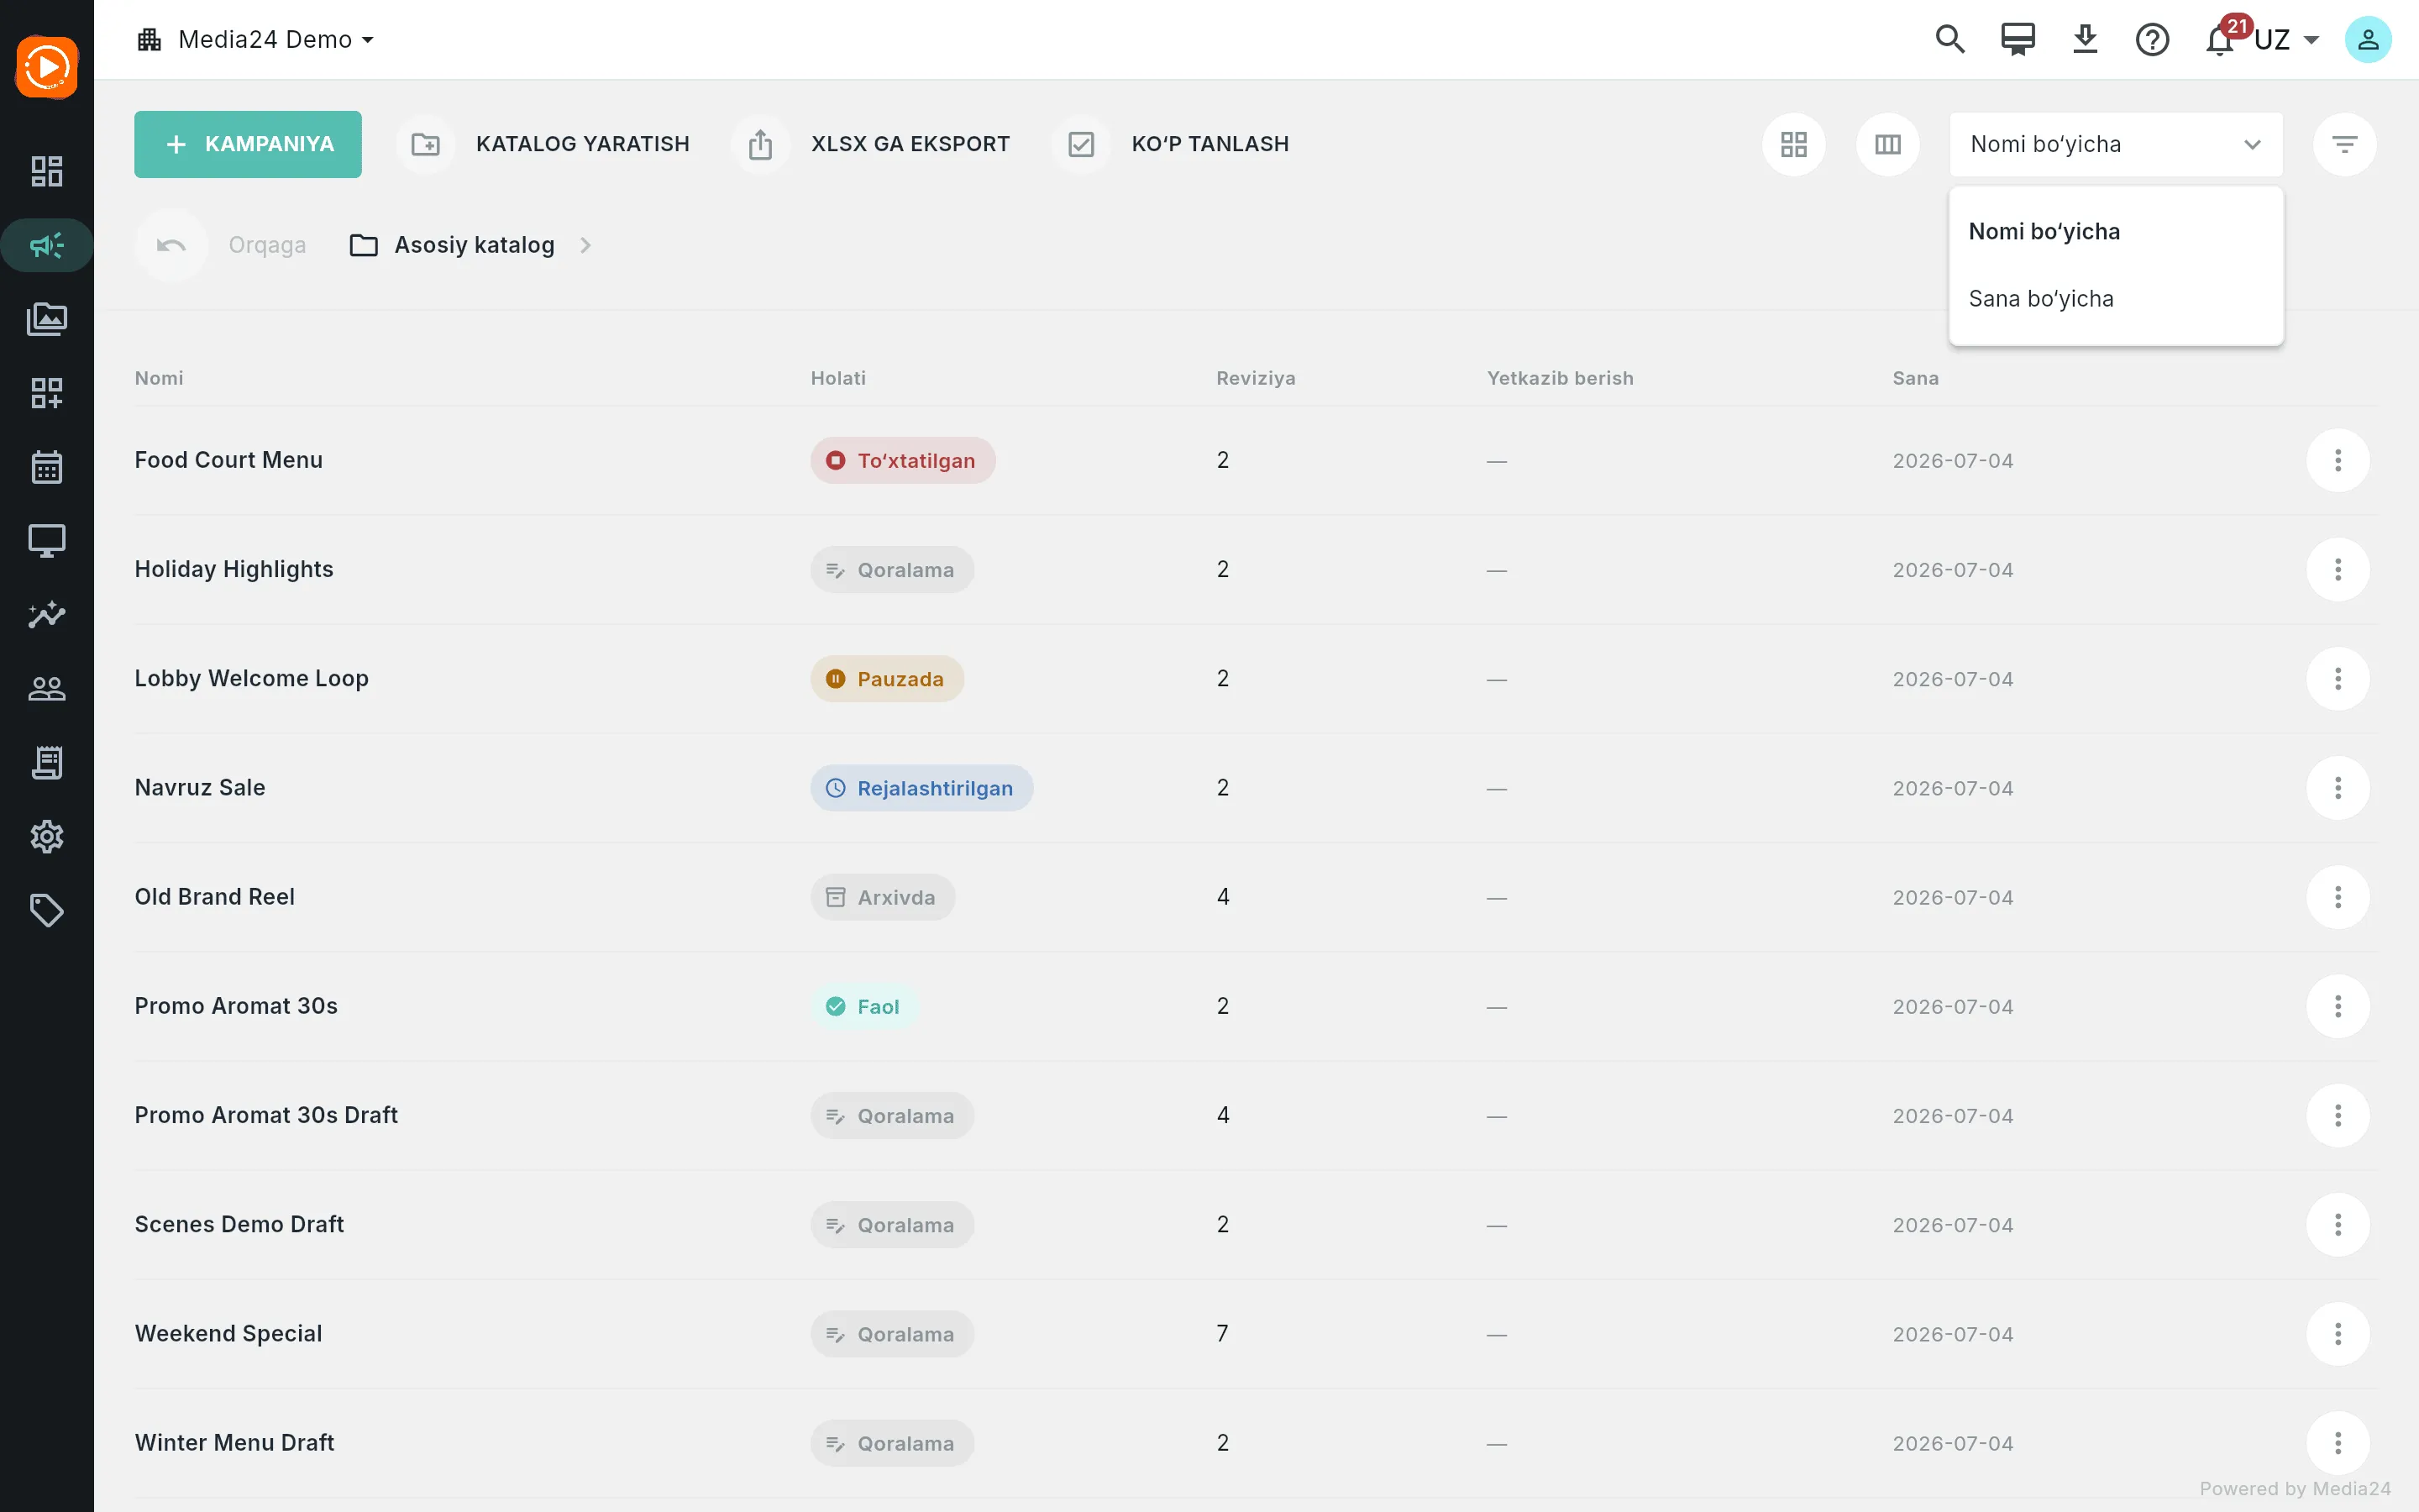Click the Nomi column header
The width and height of the screenshot is (2419, 1512).
click(x=159, y=378)
